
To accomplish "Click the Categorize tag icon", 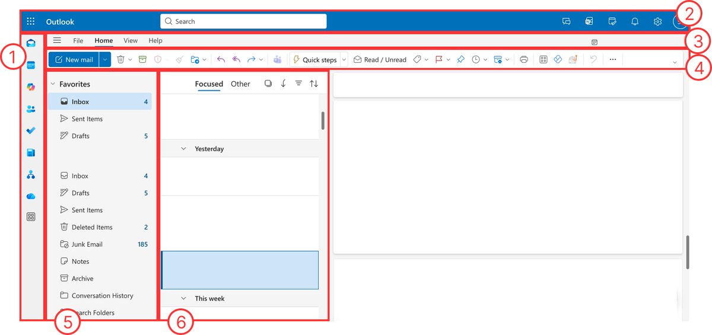I will pos(417,59).
